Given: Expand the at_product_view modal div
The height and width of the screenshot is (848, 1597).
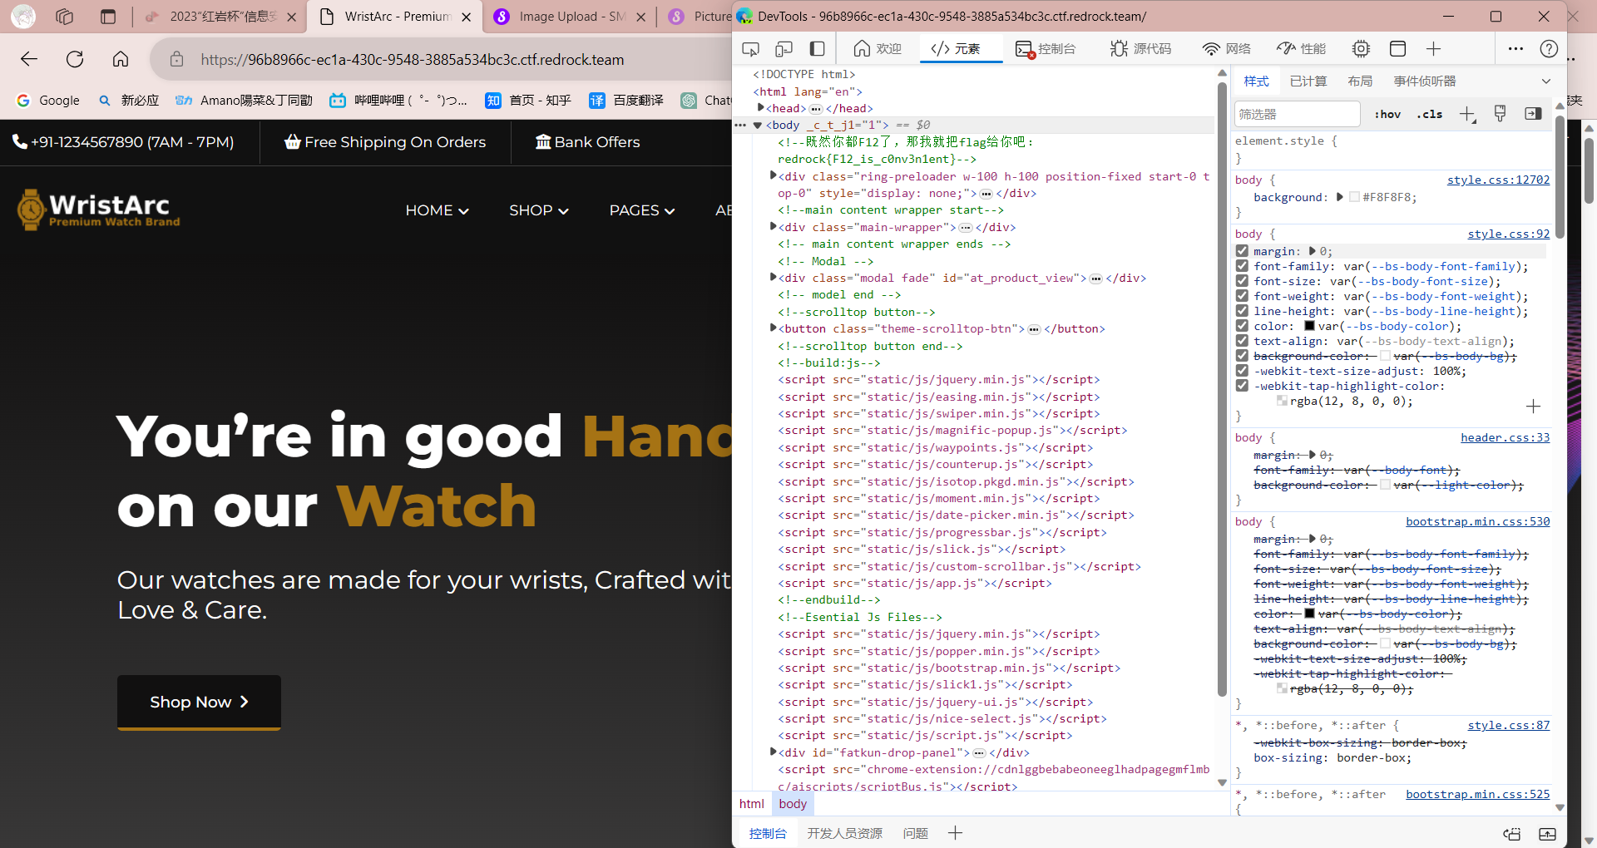Looking at the screenshot, I should click(773, 277).
